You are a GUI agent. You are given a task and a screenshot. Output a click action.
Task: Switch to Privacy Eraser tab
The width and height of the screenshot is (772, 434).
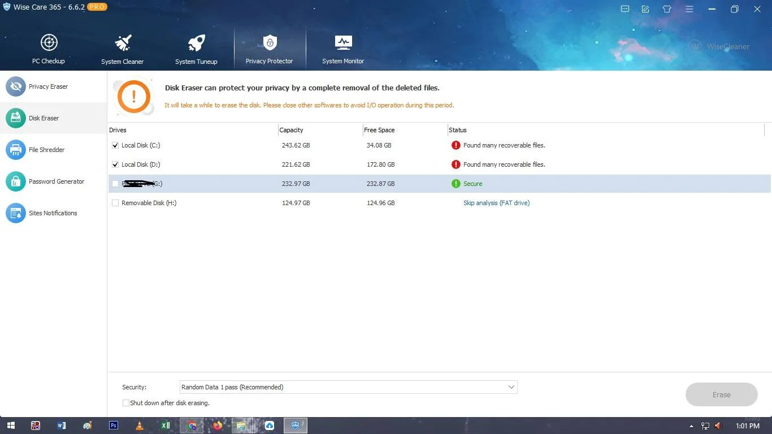54,86
